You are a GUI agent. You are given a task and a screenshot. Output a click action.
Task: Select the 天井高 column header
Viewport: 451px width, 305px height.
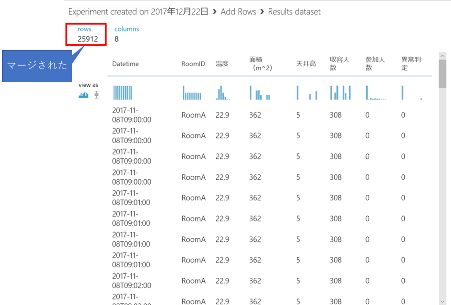306,64
